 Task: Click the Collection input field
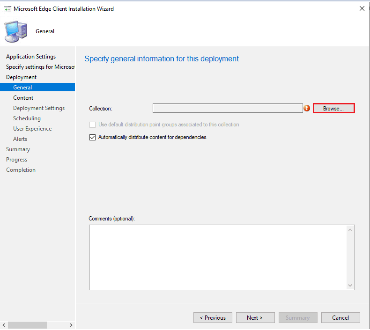[228, 108]
